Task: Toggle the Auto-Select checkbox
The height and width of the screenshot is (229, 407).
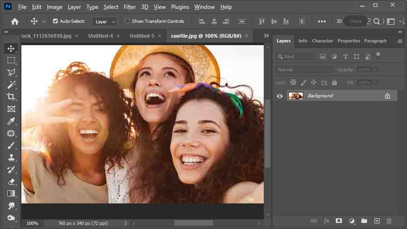Action: (x=55, y=21)
